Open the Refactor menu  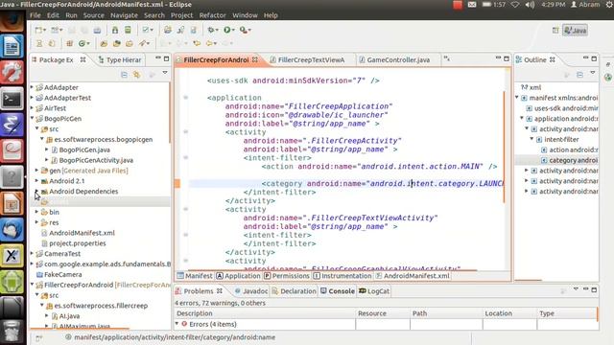tap(213, 15)
